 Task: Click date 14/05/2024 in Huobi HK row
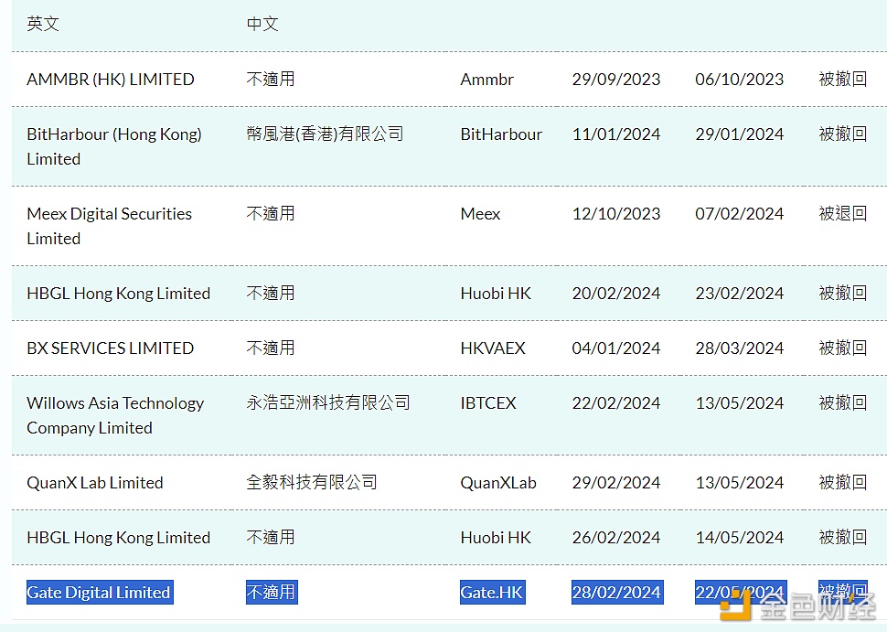(740, 538)
